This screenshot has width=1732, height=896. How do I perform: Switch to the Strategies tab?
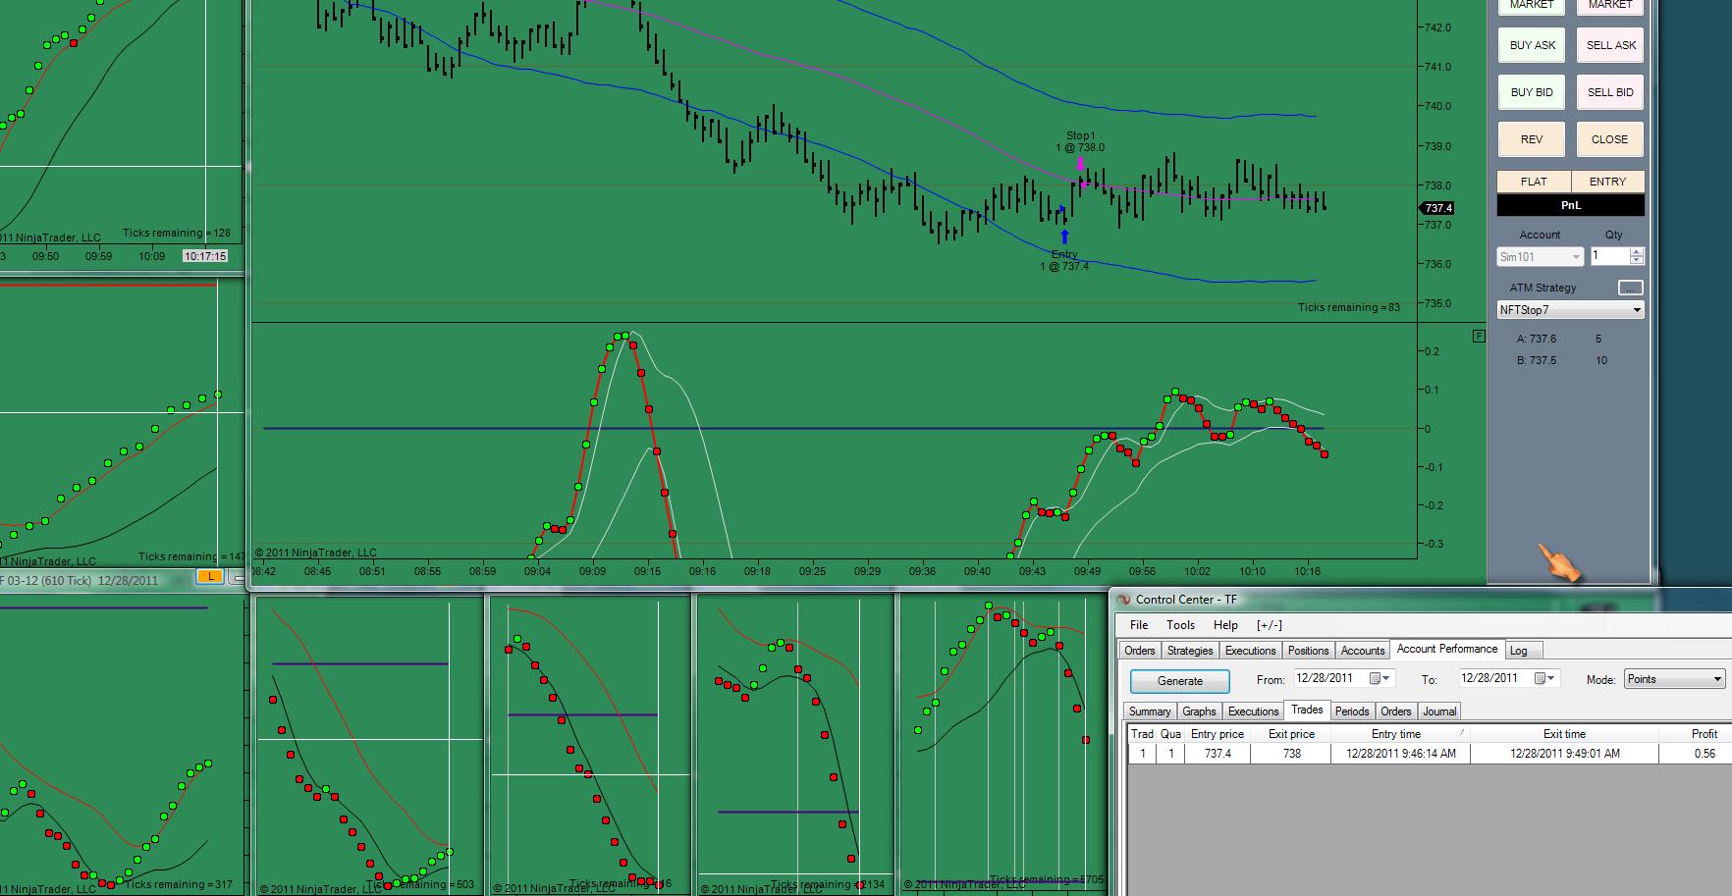[x=1190, y=651]
